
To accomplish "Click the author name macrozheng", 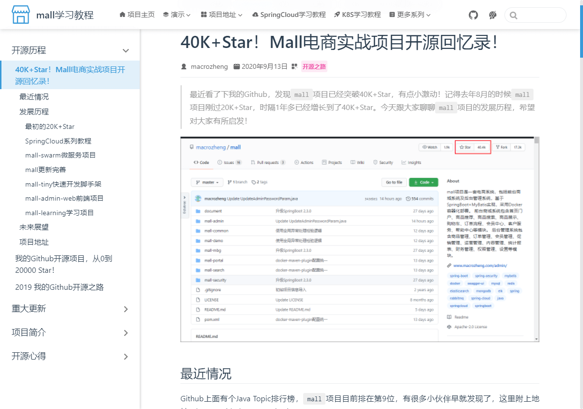I will point(209,67).
